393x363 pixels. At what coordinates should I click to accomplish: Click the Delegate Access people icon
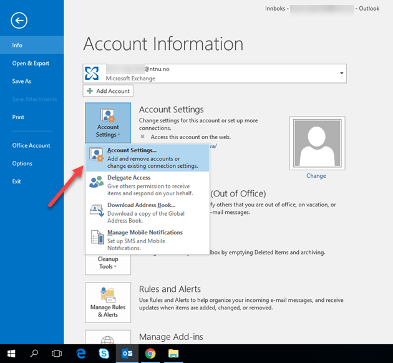coord(97,182)
